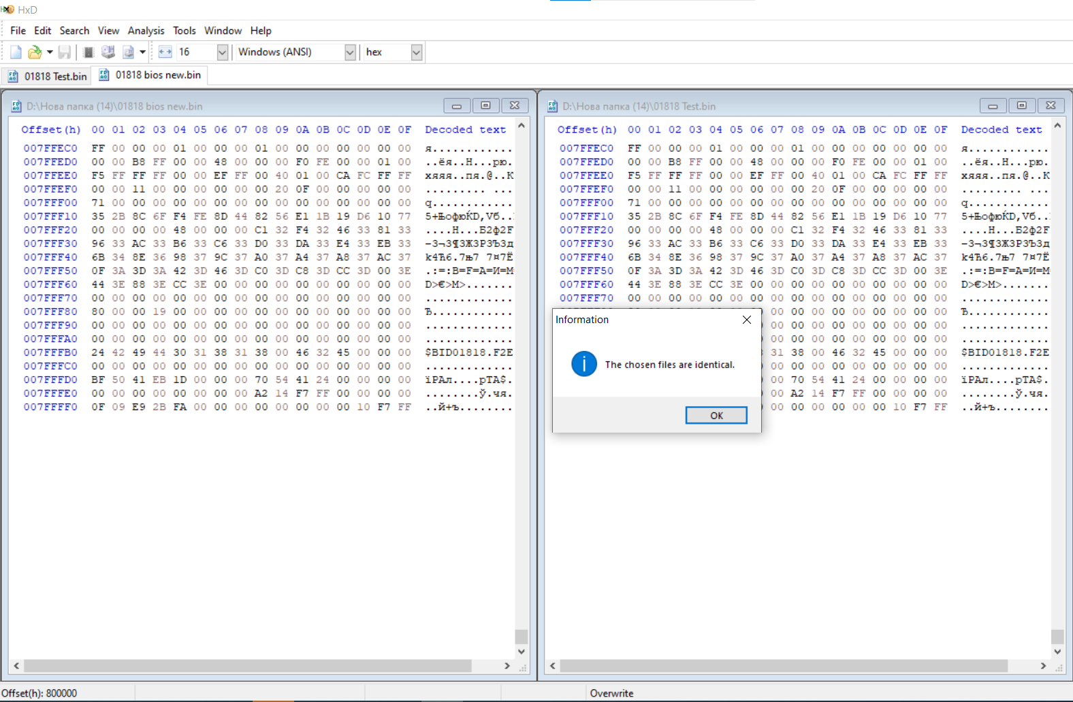
Task: Click the left arrow of bios new.bin horizontal scrollbar
Action: [x=16, y=666]
